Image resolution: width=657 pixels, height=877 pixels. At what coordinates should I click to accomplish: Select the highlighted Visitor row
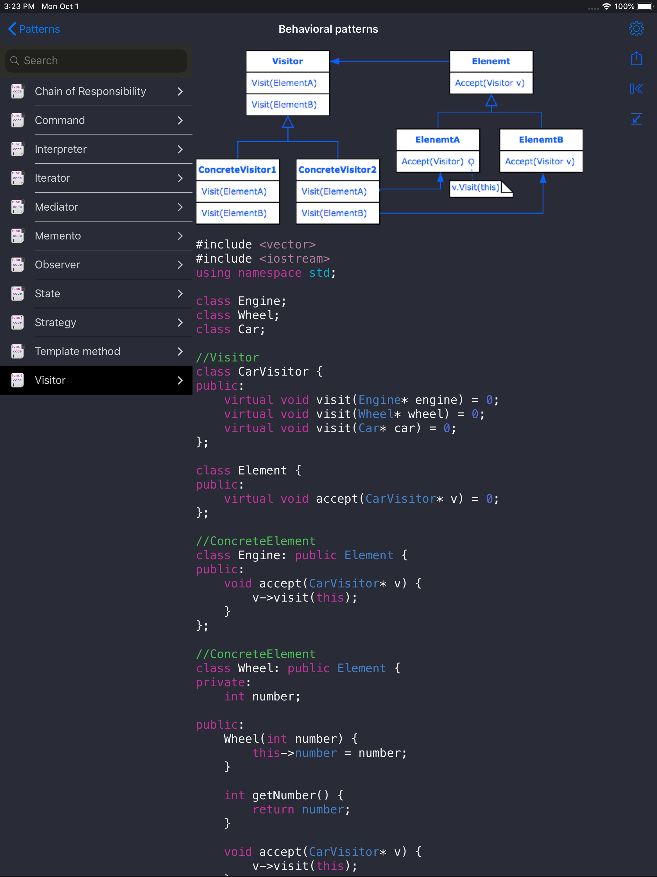pos(95,380)
